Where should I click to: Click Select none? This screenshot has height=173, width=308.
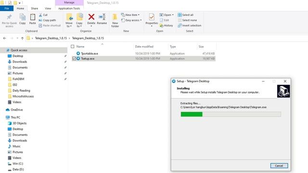pyautogui.click(x=187, y=20)
